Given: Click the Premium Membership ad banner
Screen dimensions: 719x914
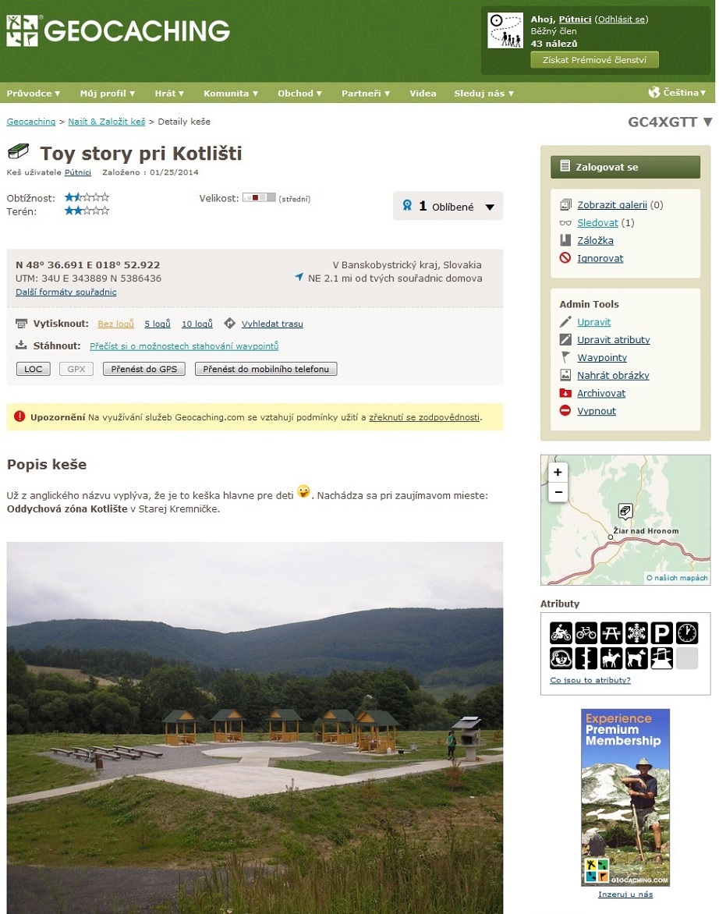Looking at the screenshot, I should click(x=625, y=798).
